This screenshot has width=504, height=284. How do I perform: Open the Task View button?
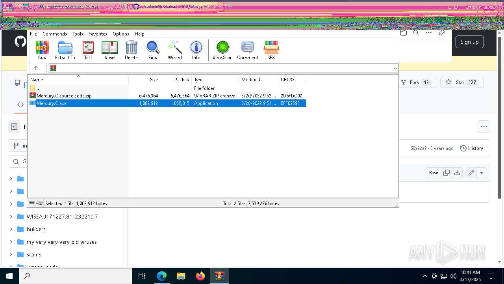pyautogui.click(x=142, y=276)
